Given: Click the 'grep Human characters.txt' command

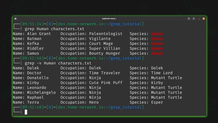Looking at the screenshot, I should pos(54,29).
